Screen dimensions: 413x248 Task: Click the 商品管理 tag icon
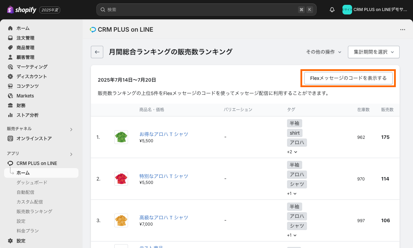pyautogui.click(x=10, y=48)
